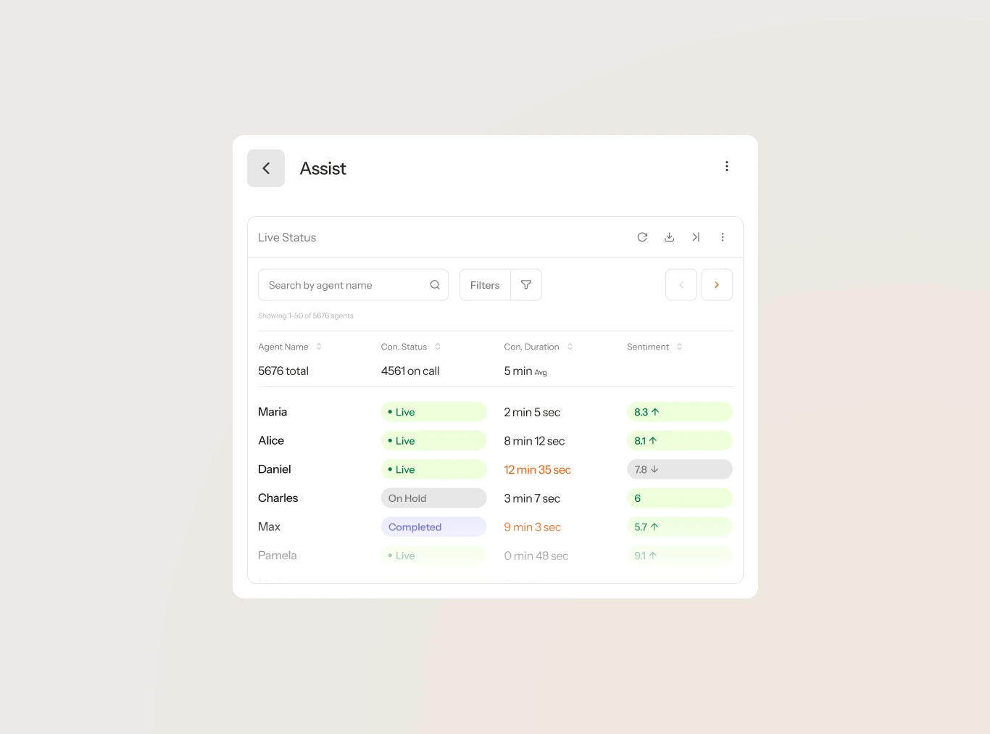
Task: Select agent Alice
Action: pos(271,441)
